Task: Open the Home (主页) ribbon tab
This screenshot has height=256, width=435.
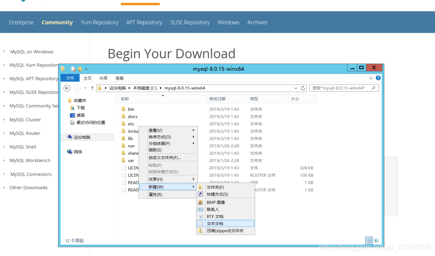Action: [x=88, y=78]
